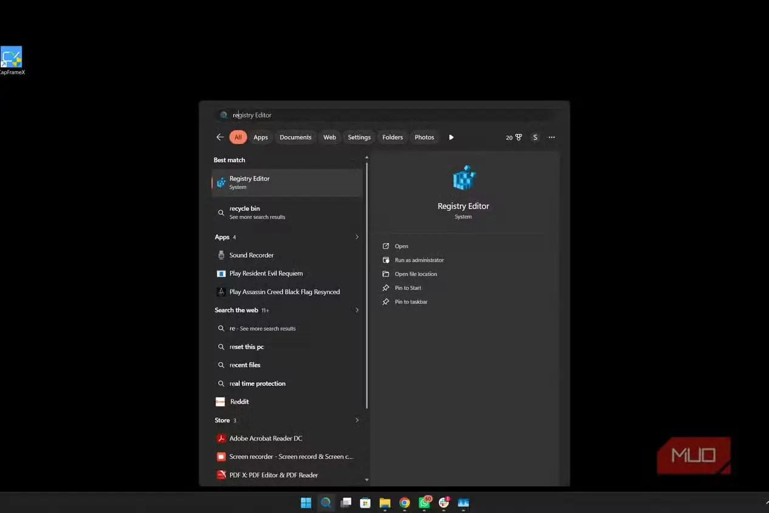Switch to the Settings filter tab

359,137
